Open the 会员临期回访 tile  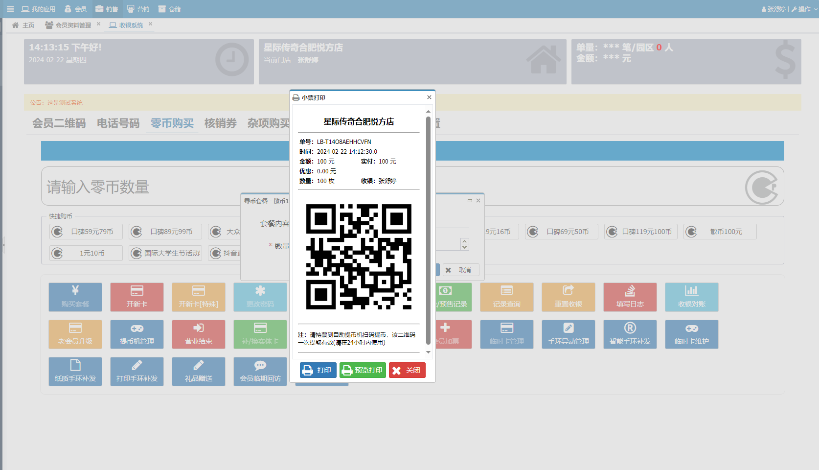point(260,372)
